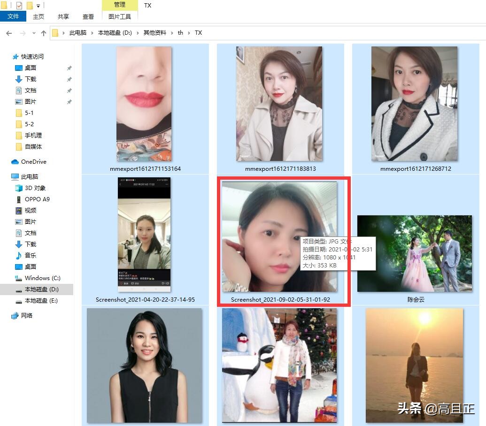Click the th folder in the breadcrumb
This screenshot has width=486, height=426.
[180, 32]
